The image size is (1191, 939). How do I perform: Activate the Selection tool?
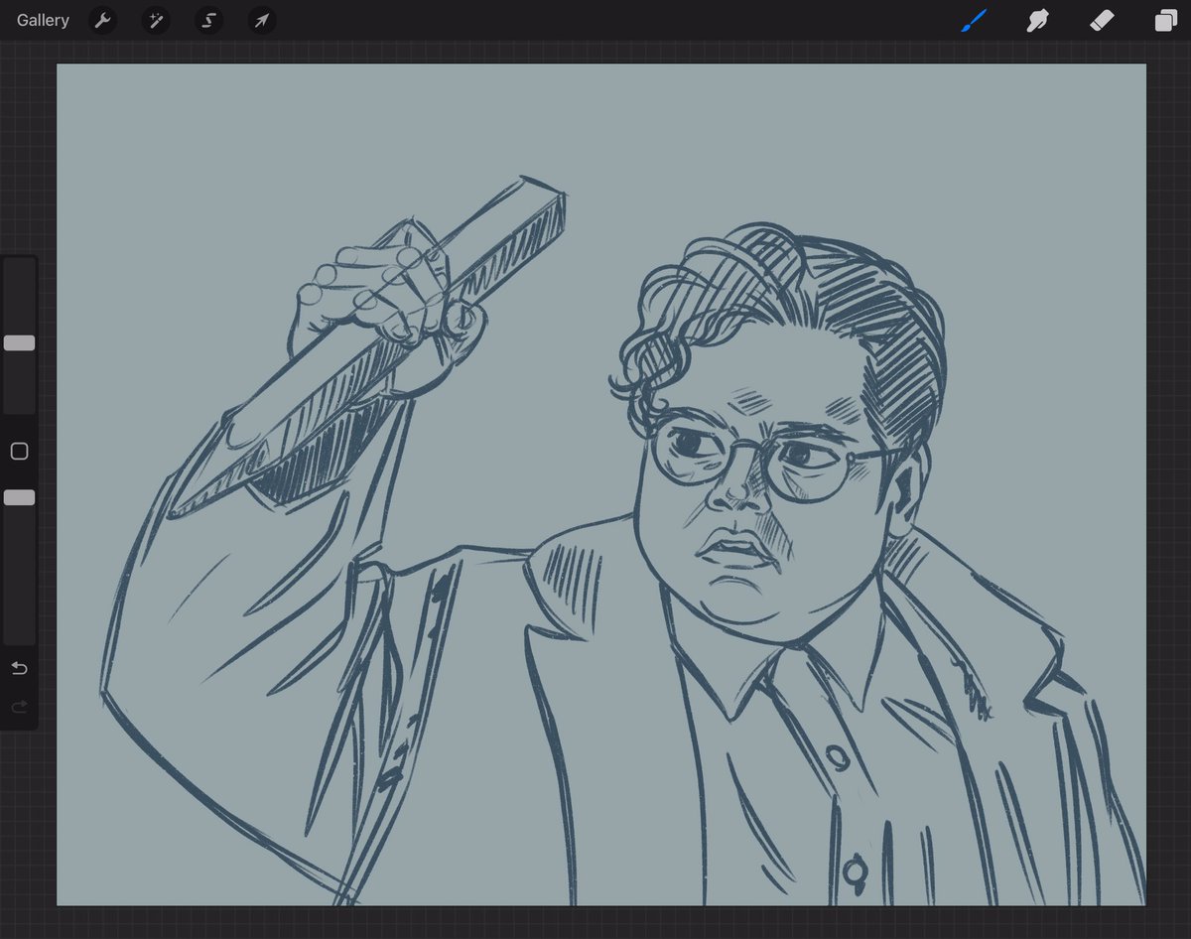pos(208,20)
